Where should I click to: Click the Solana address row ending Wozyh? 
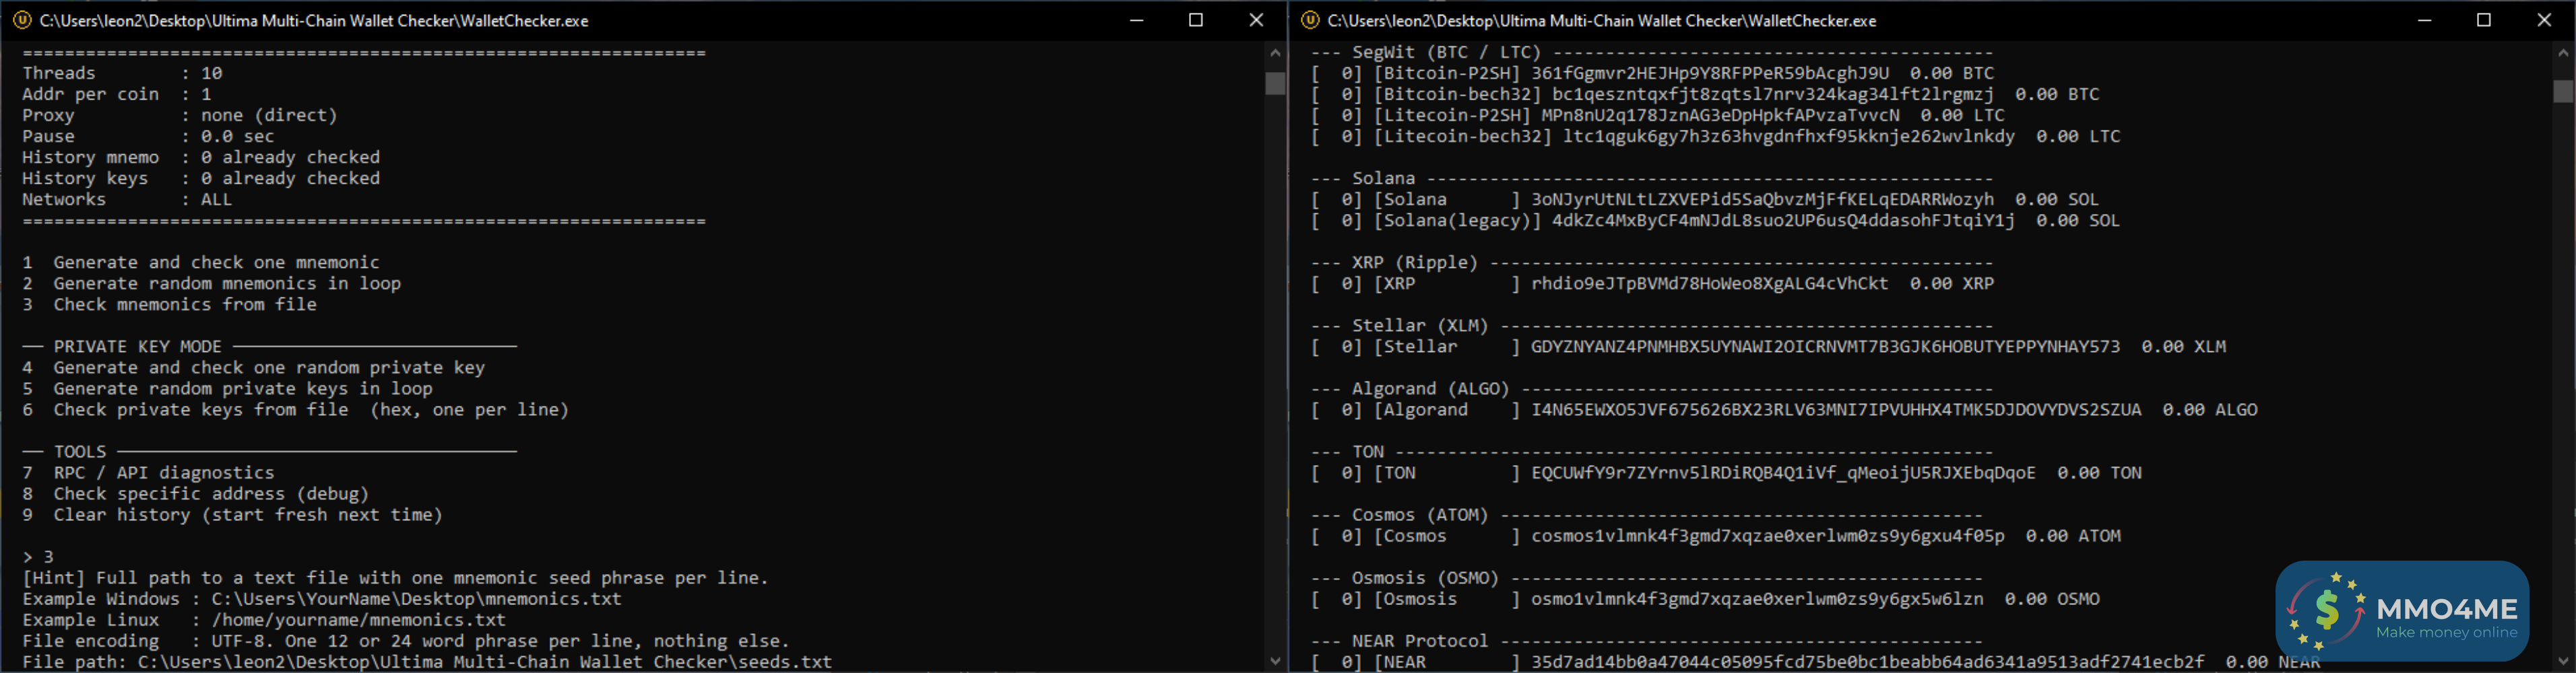(x=1705, y=199)
